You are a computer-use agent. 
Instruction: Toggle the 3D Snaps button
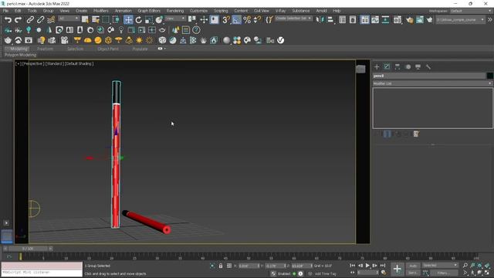coord(226,20)
